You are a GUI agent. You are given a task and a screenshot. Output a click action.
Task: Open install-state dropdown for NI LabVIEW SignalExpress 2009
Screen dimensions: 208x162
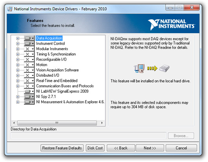tap(29, 92)
